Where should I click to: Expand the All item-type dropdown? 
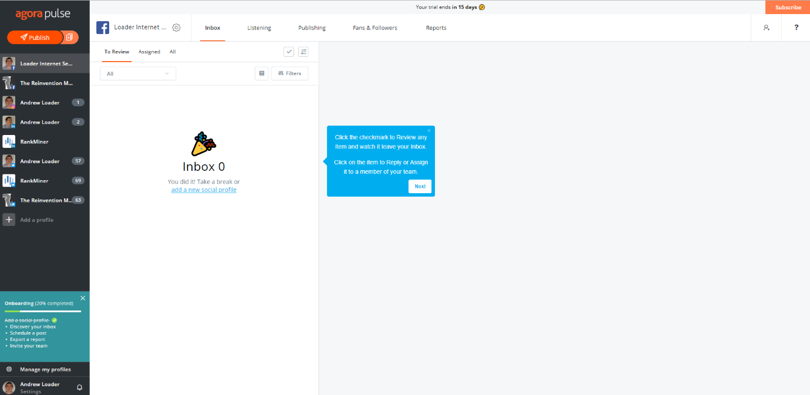click(x=138, y=73)
